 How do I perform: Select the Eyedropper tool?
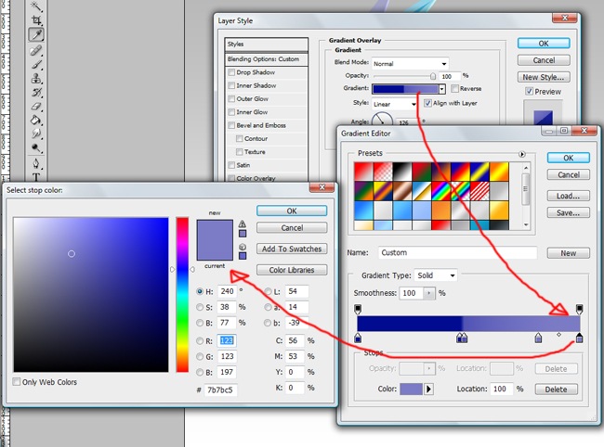coord(36,34)
